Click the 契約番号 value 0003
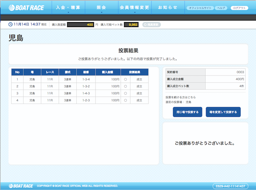The height and width of the screenshot is (190, 256). (x=240, y=72)
